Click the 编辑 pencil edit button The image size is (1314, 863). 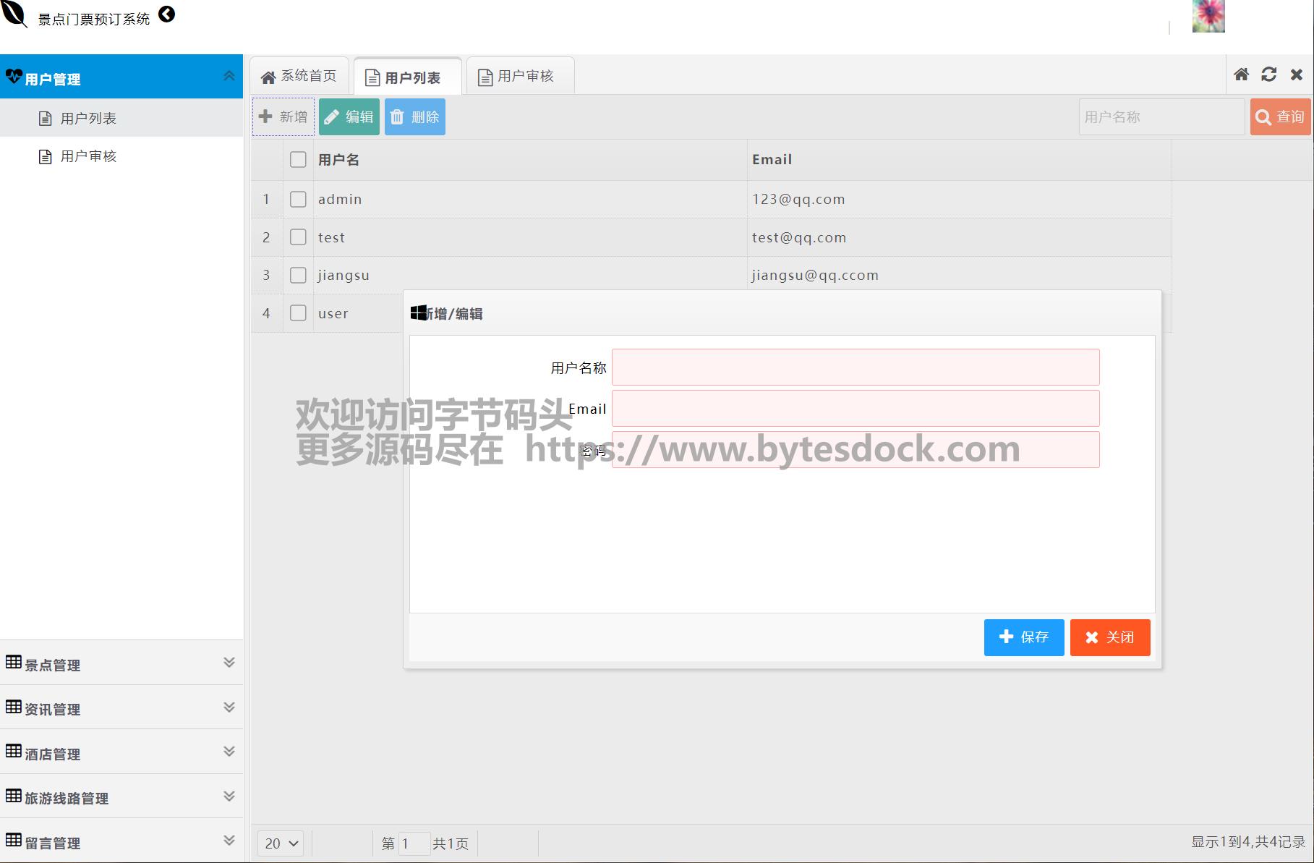click(349, 117)
